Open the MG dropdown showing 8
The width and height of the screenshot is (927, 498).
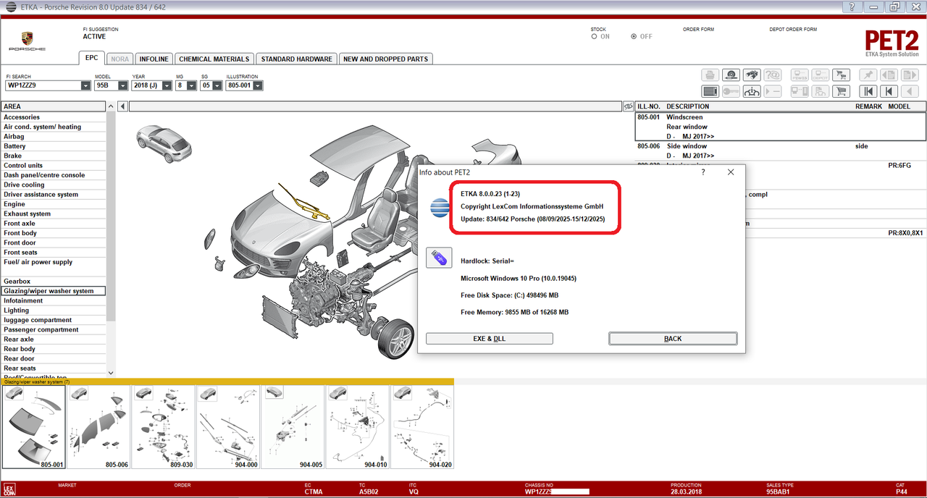(x=191, y=85)
